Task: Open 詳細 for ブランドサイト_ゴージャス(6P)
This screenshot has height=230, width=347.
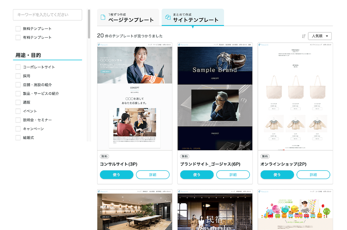Action: (x=233, y=175)
